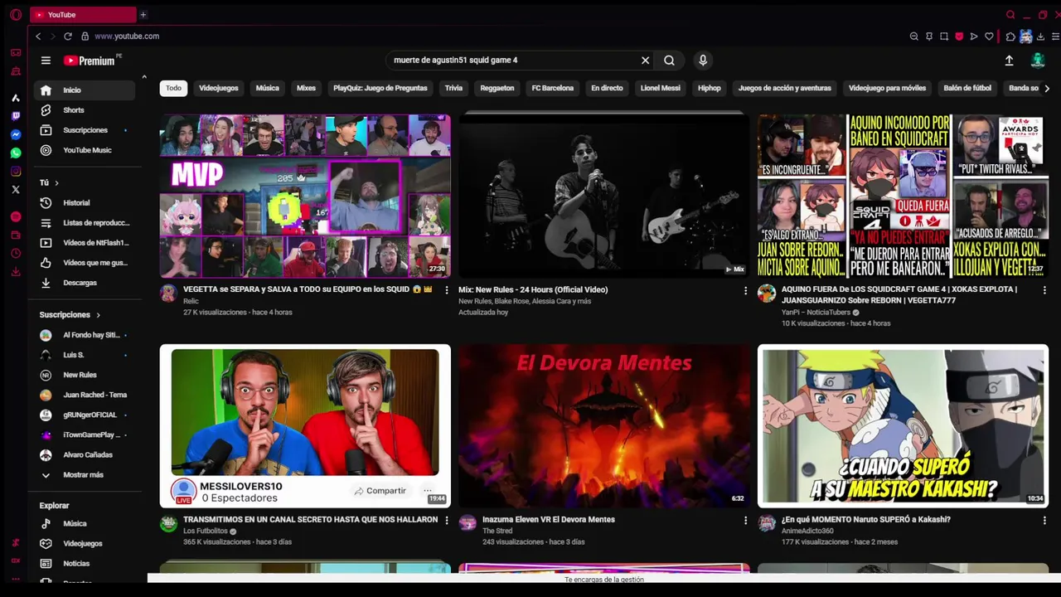1061x597 pixels.
Task: Open the Aria AI icon in sidebar
Action: [16, 98]
